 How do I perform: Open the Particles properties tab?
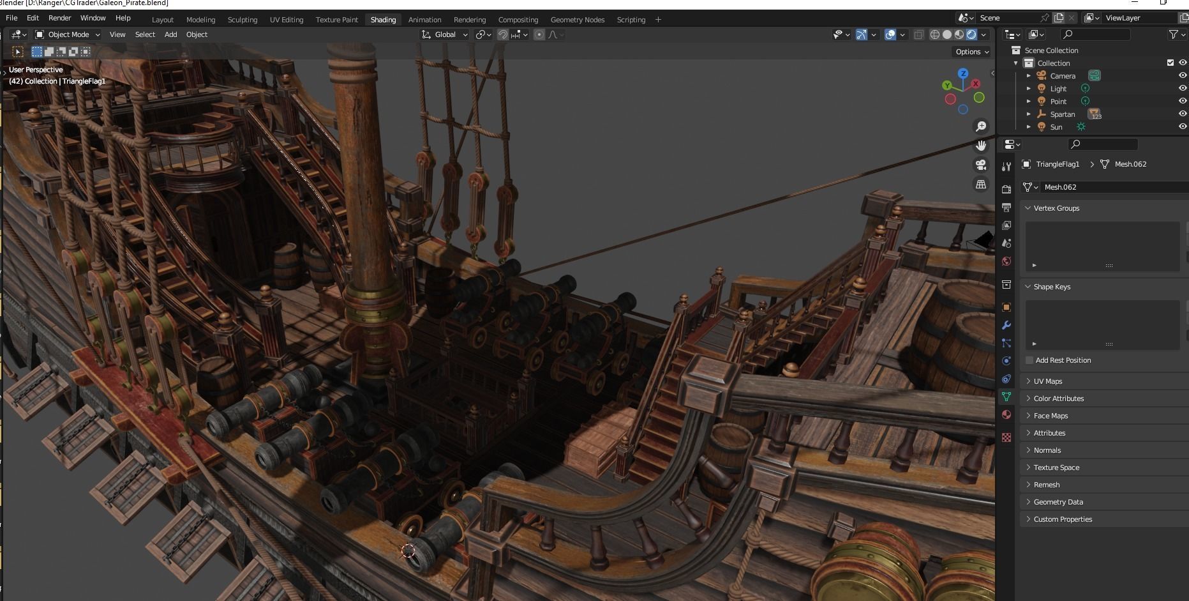[1006, 342]
